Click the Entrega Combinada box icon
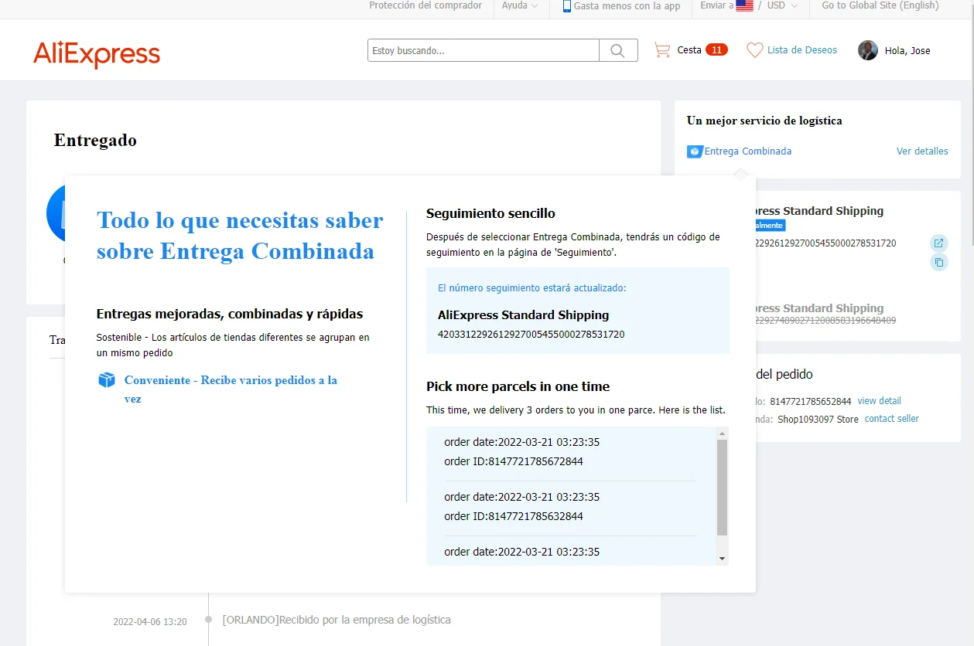The image size is (974, 646). pos(694,151)
